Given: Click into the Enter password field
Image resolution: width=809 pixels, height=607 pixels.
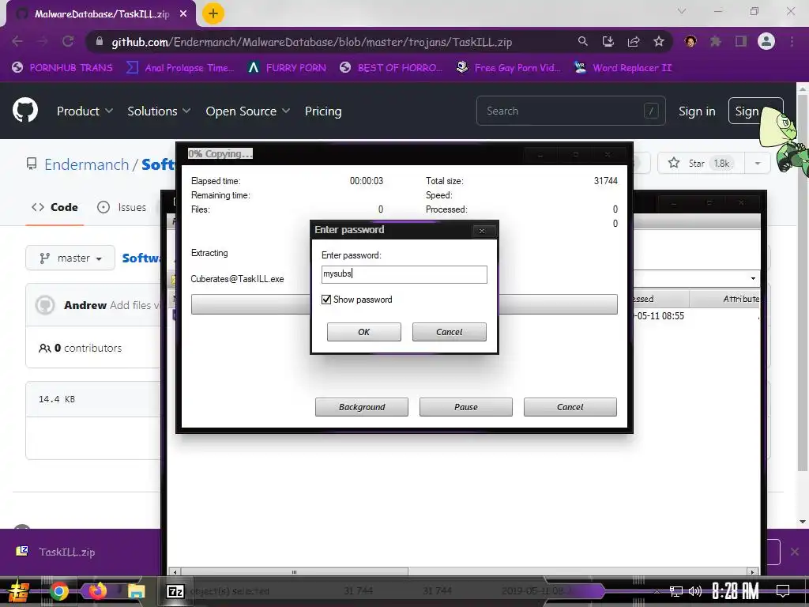Looking at the screenshot, I should (404, 274).
